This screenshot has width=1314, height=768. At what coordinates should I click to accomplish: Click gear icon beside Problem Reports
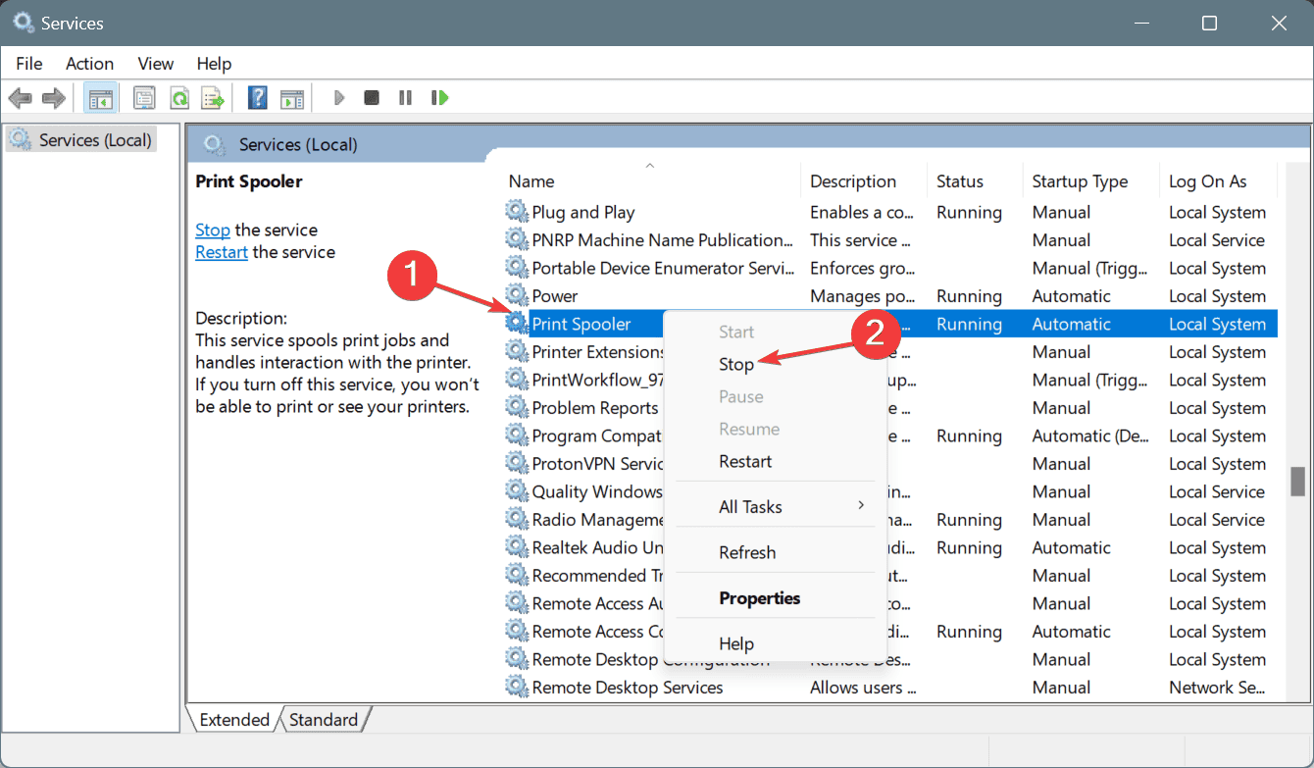(x=517, y=407)
